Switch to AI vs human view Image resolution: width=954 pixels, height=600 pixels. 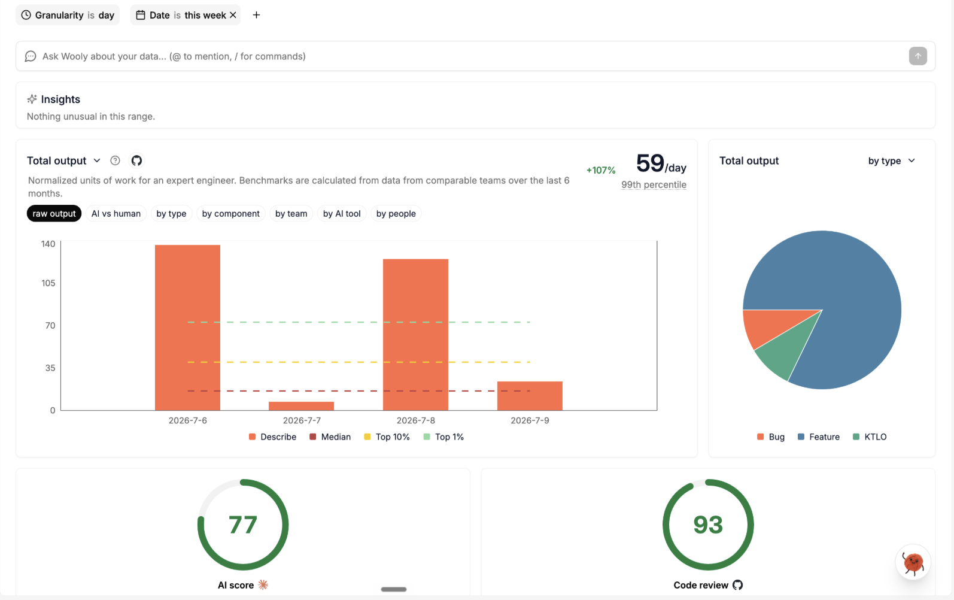click(x=116, y=214)
